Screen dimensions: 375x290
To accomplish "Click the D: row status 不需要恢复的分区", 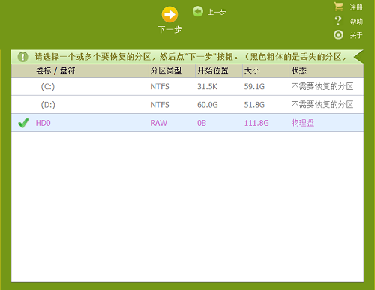I will coord(322,105).
